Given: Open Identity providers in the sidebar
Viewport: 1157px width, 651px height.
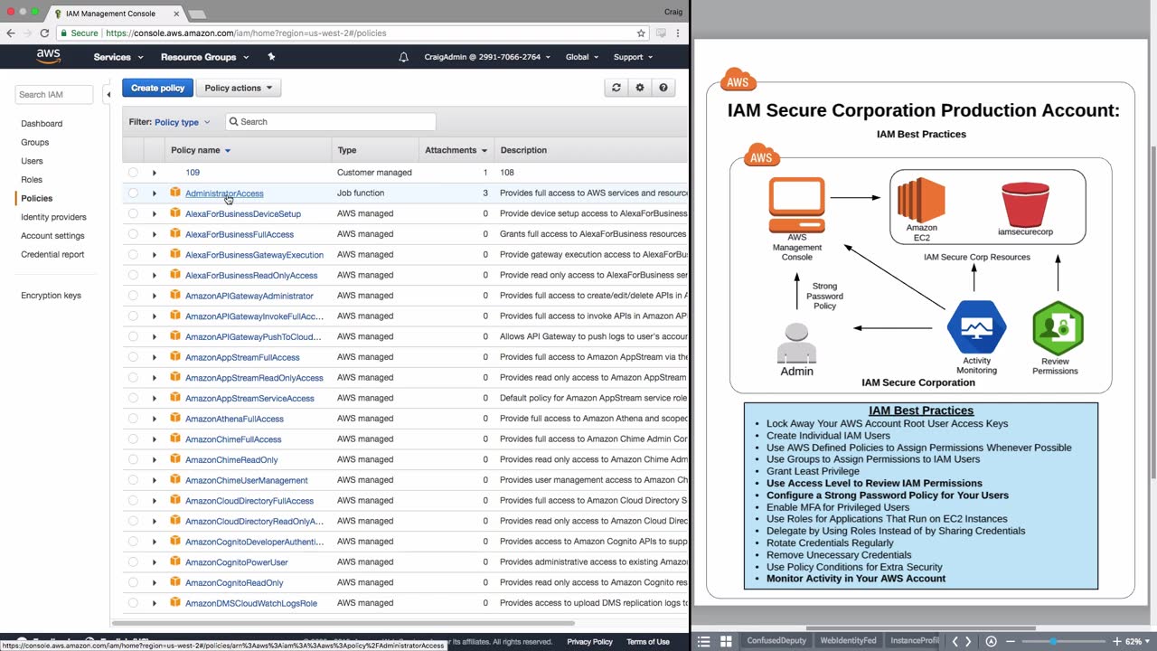Looking at the screenshot, I should coord(53,217).
